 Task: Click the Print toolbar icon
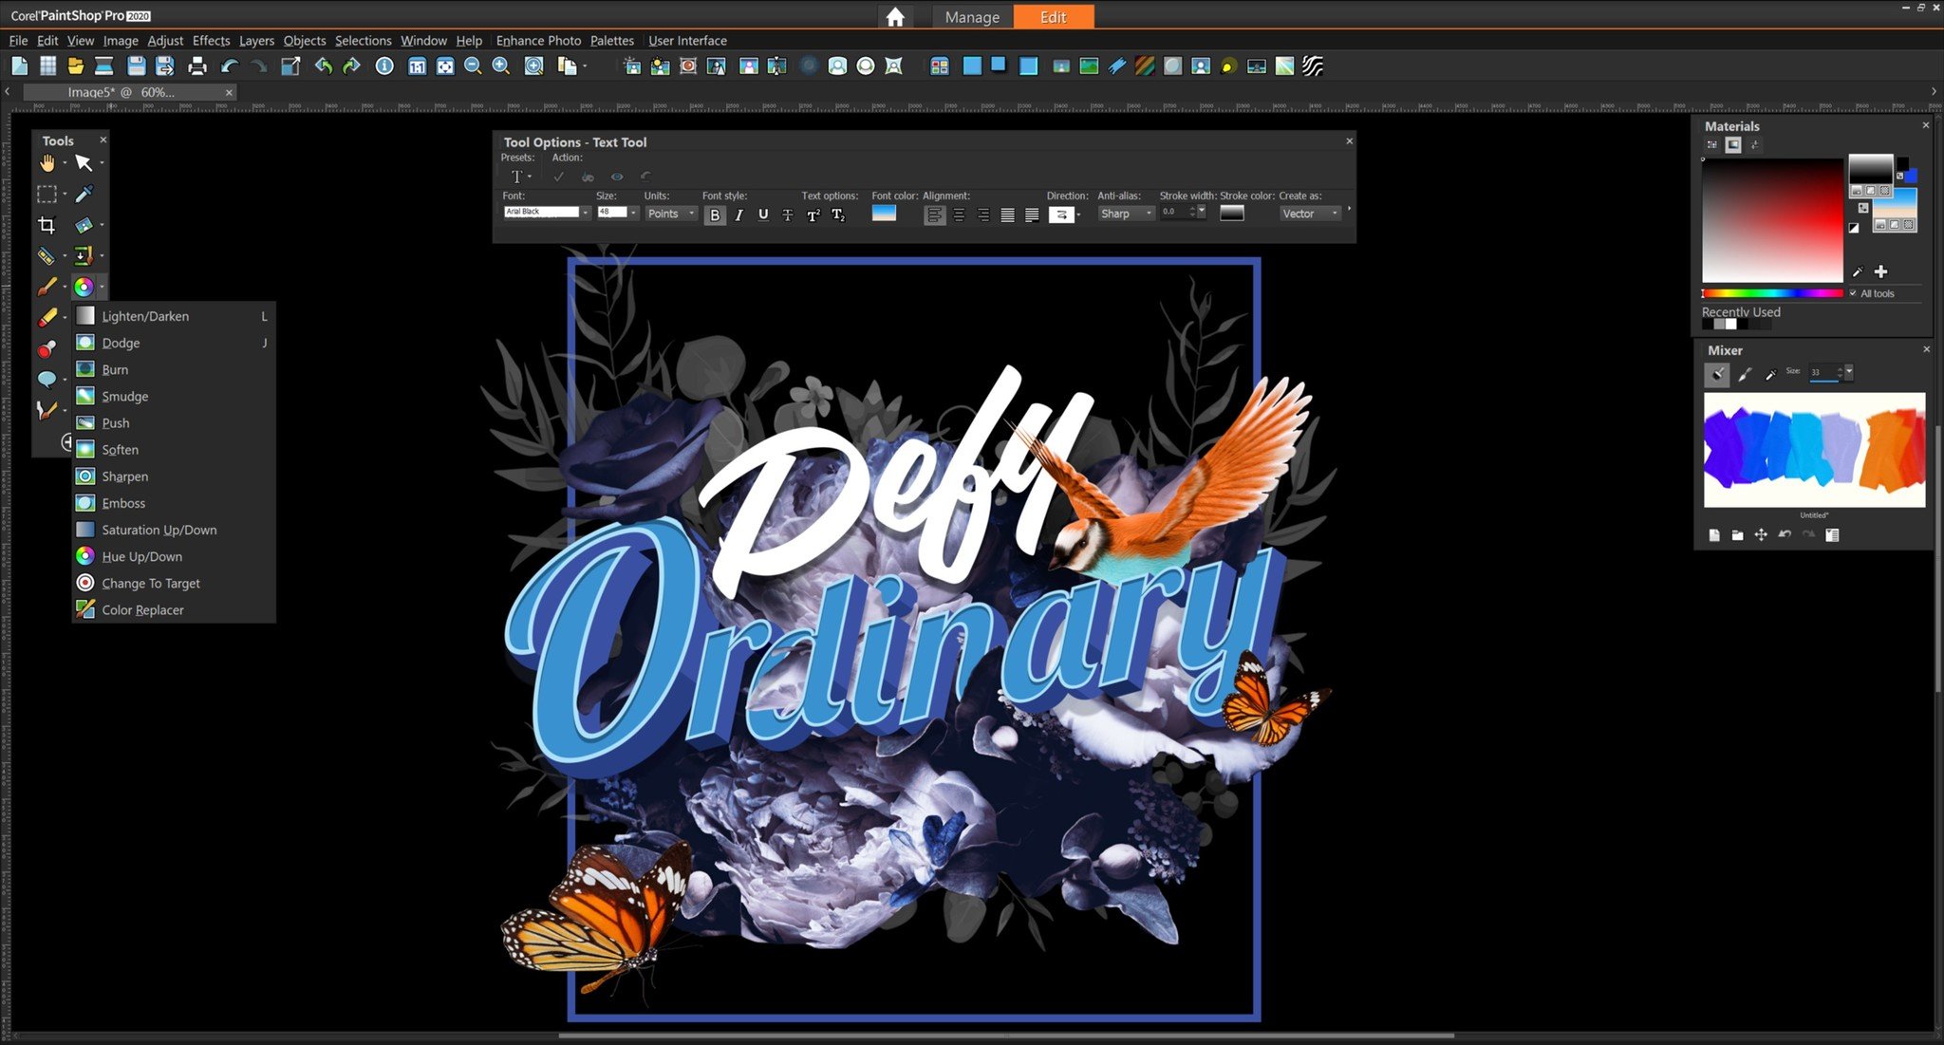197,65
